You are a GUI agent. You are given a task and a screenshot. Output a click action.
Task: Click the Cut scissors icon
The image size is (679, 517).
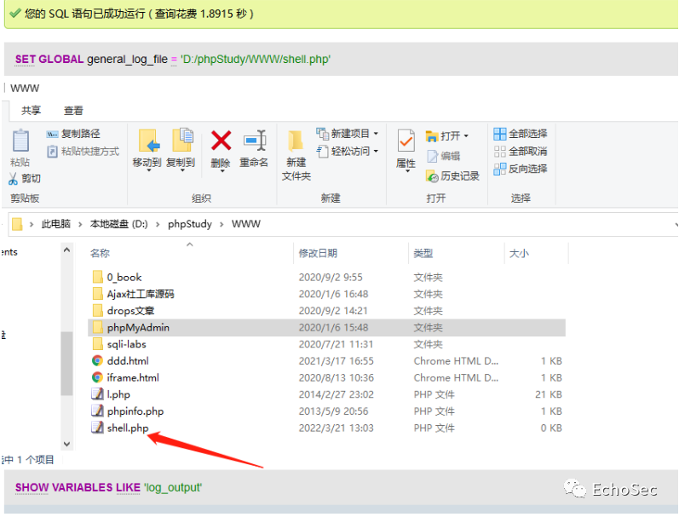click(13, 178)
